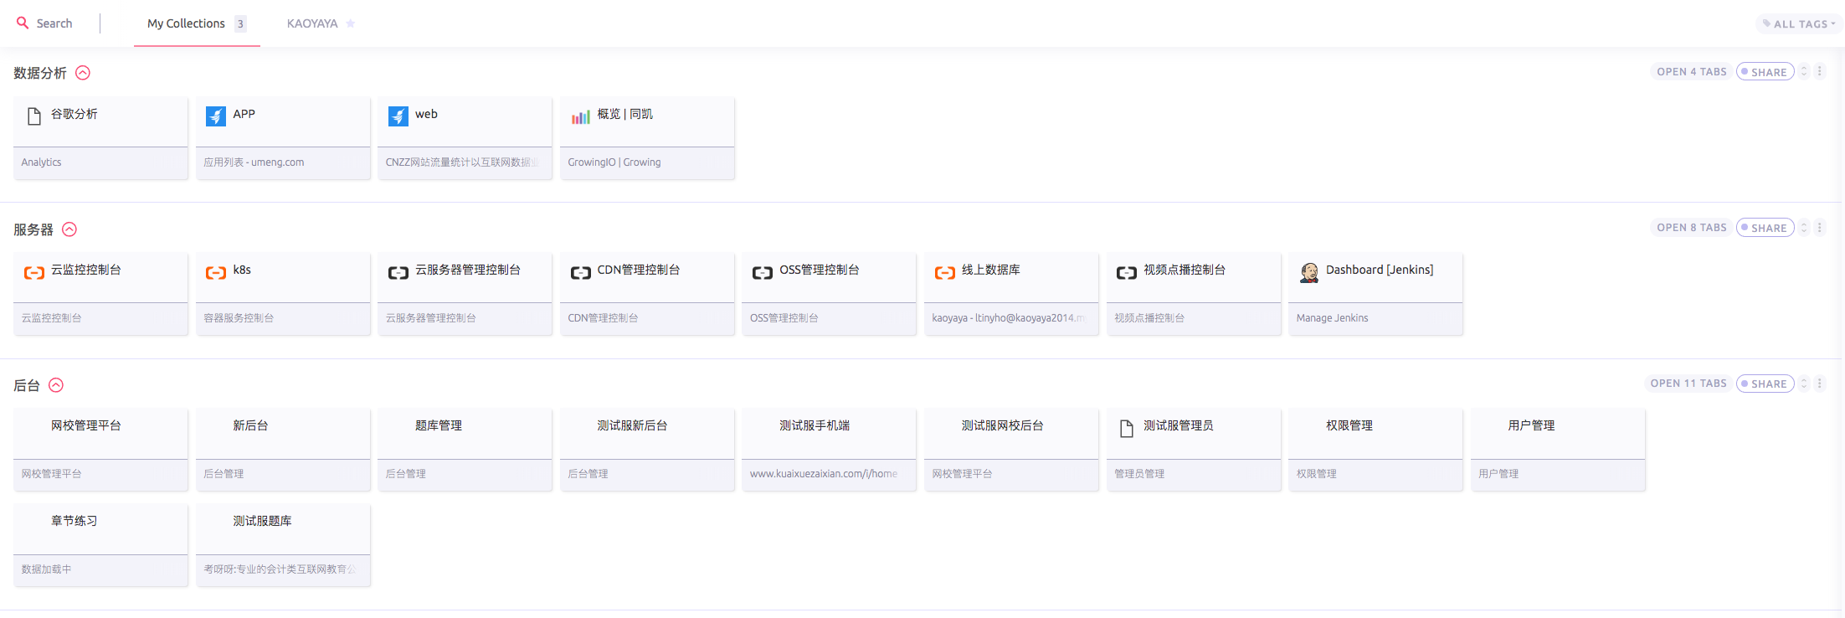
Task: Switch to the My Collections tab
Action: (x=197, y=23)
